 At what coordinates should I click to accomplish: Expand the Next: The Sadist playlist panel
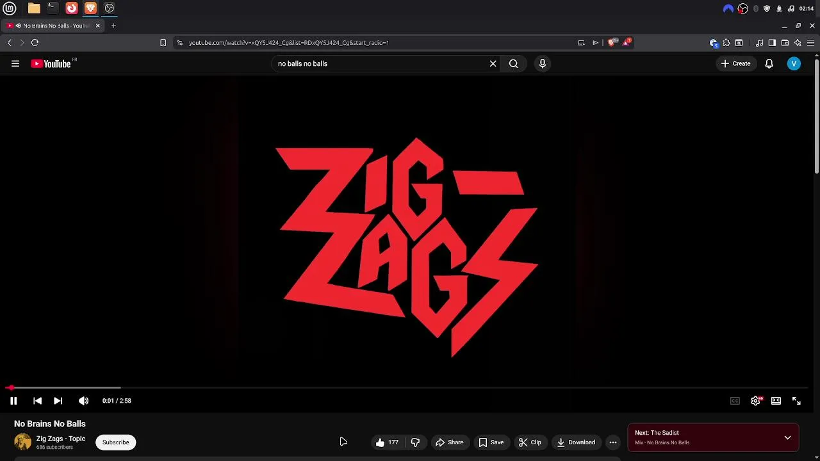787,438
